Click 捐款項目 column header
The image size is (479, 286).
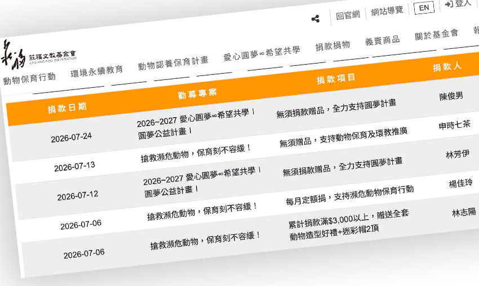click(x=336, y=79)
